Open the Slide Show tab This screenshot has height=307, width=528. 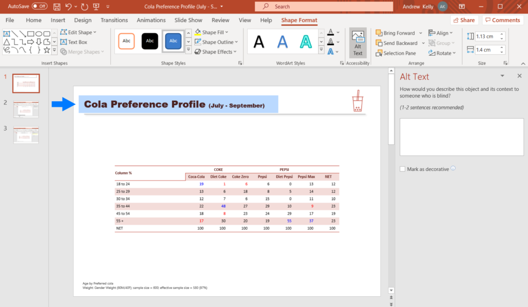[x=188, y=20]
